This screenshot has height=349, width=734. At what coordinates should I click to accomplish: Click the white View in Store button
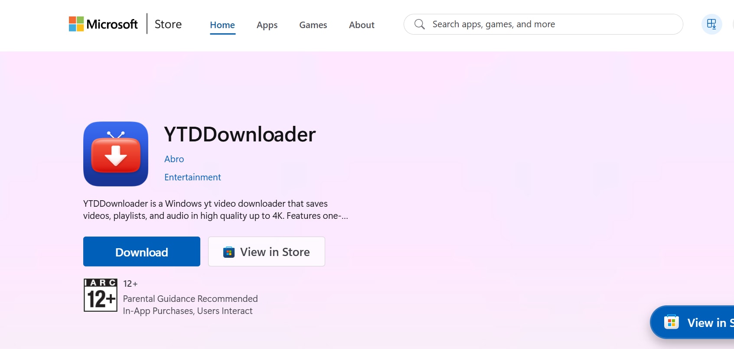267,251
